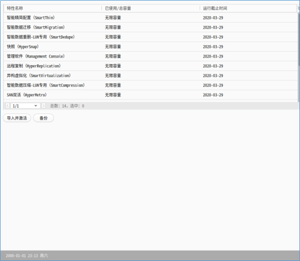Go to next page arrow
300x261 pixels.
pyautogui.click(x=44, y=105)
